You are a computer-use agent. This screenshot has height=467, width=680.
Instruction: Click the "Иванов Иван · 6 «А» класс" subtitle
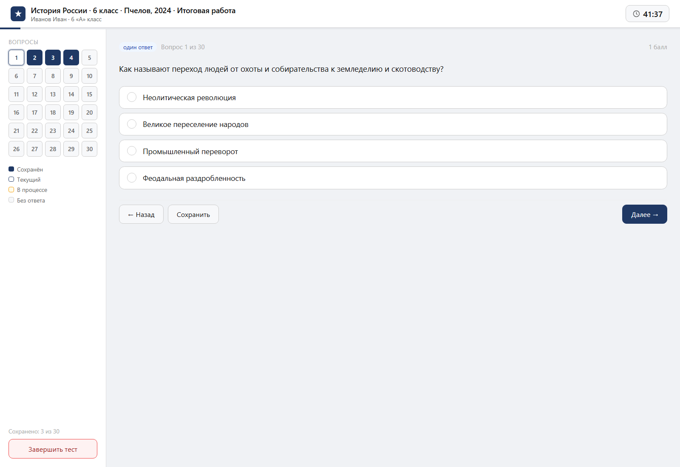[66, 19]
